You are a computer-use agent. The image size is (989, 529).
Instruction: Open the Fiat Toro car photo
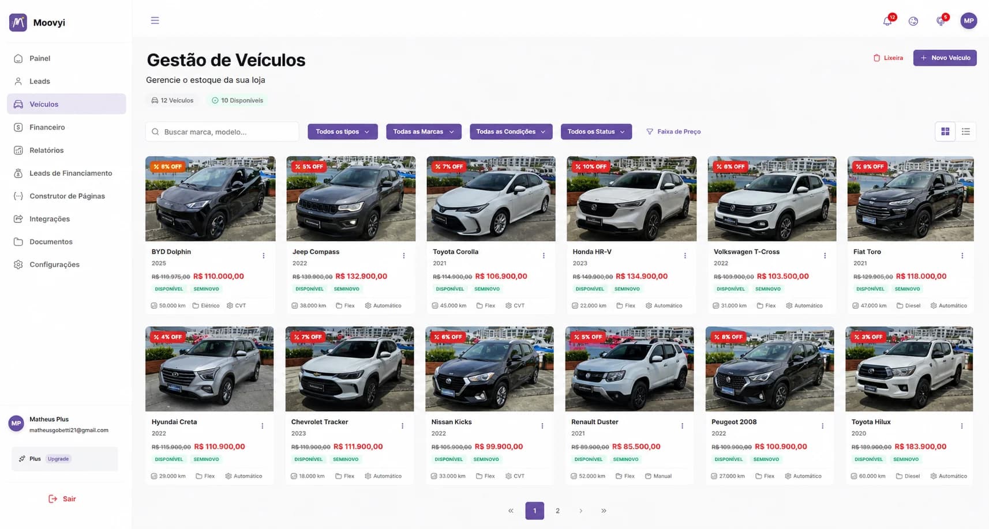pos(911,199)
